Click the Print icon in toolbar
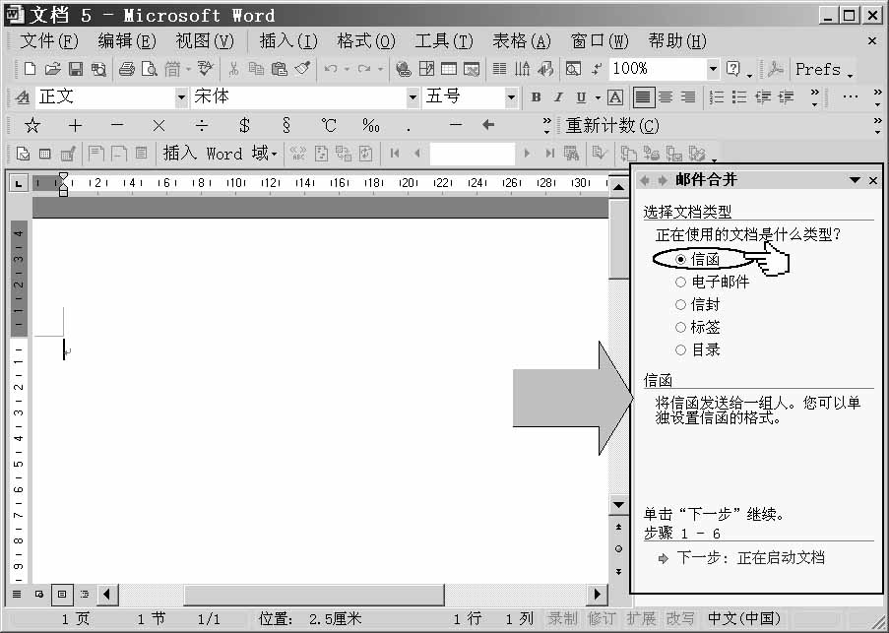 126,69
